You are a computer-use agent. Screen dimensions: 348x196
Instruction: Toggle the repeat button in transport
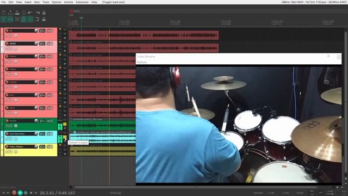point(26,193)
